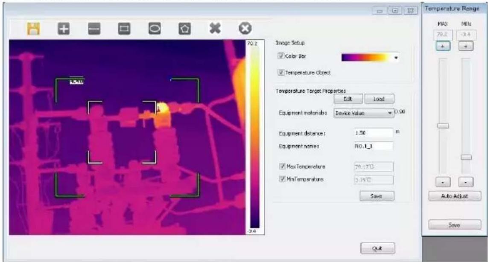Click the region label in thermal image

click(x=76, y=82)
